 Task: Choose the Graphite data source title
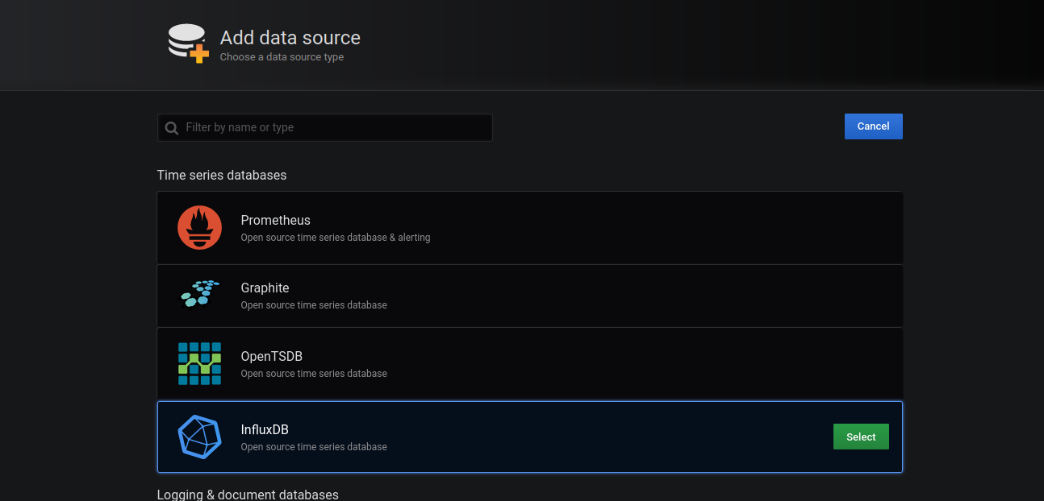[265, 288]
